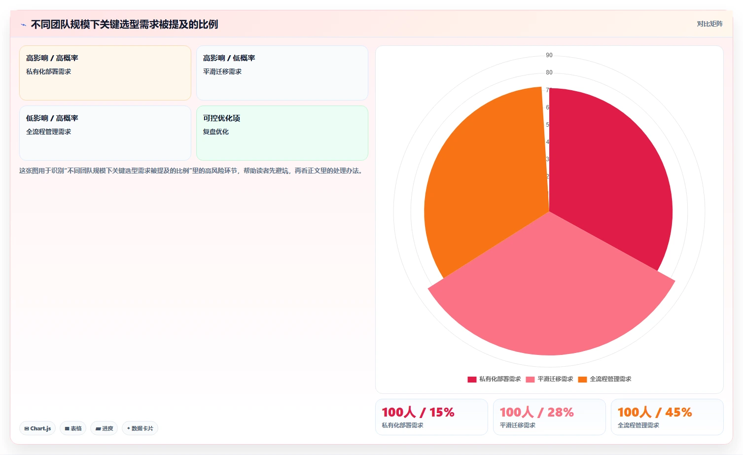Open the 100人 / 15% stat card
The image size is (743, 455).
[x=431, y=417]
